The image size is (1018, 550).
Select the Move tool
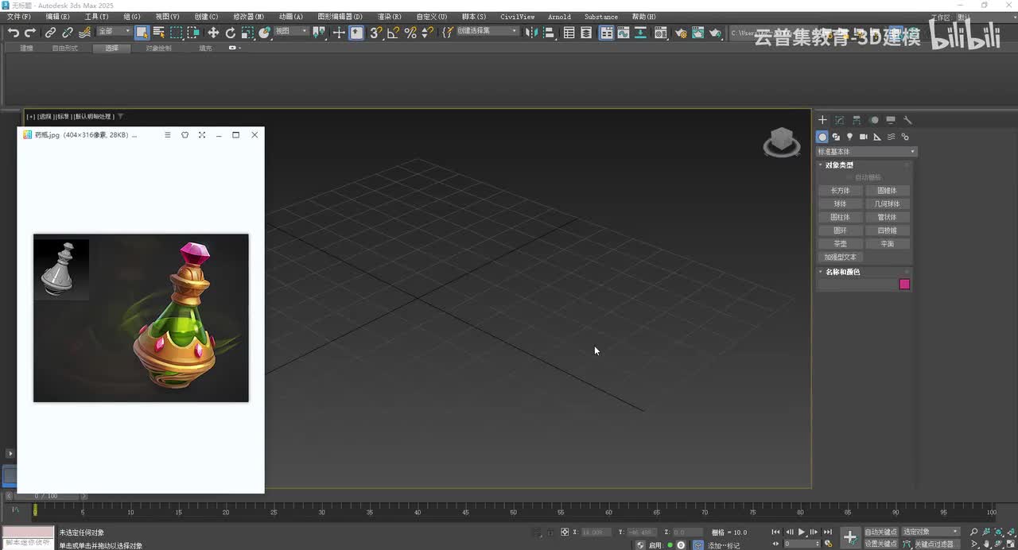(x=213, y=33)
